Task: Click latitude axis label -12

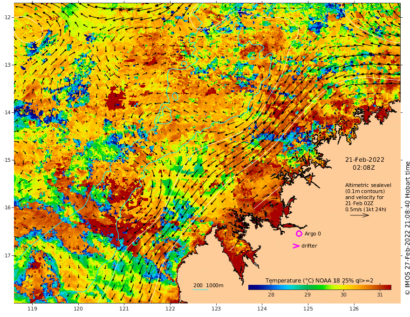Action: [x=7, y=17]
